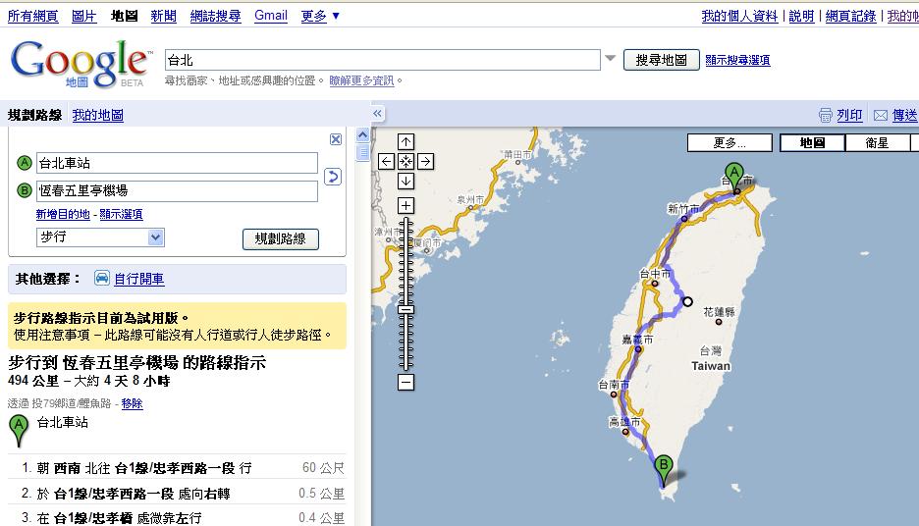Image resolution: width=919 pixels, height=526 pixels.
Task: Click the car icon for driving directions
Action: tap(102, 278)
